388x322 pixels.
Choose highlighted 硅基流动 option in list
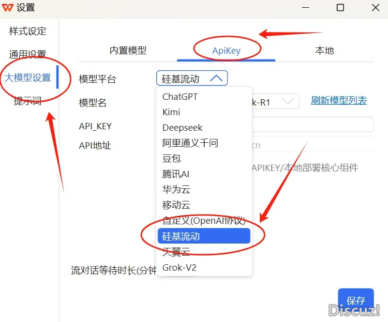pos(204,236)
